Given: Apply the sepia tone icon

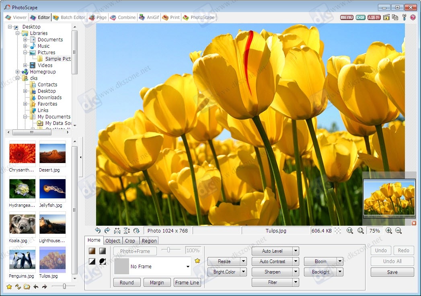Looking at the screenshot, I should [92, 251].
